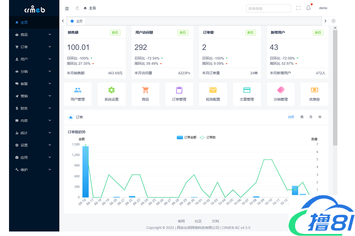Click the vertical page scrollbar
Image resolution: width=355 pixels, height=236 pixels.
pyautogui.click(x=335, y=90)
